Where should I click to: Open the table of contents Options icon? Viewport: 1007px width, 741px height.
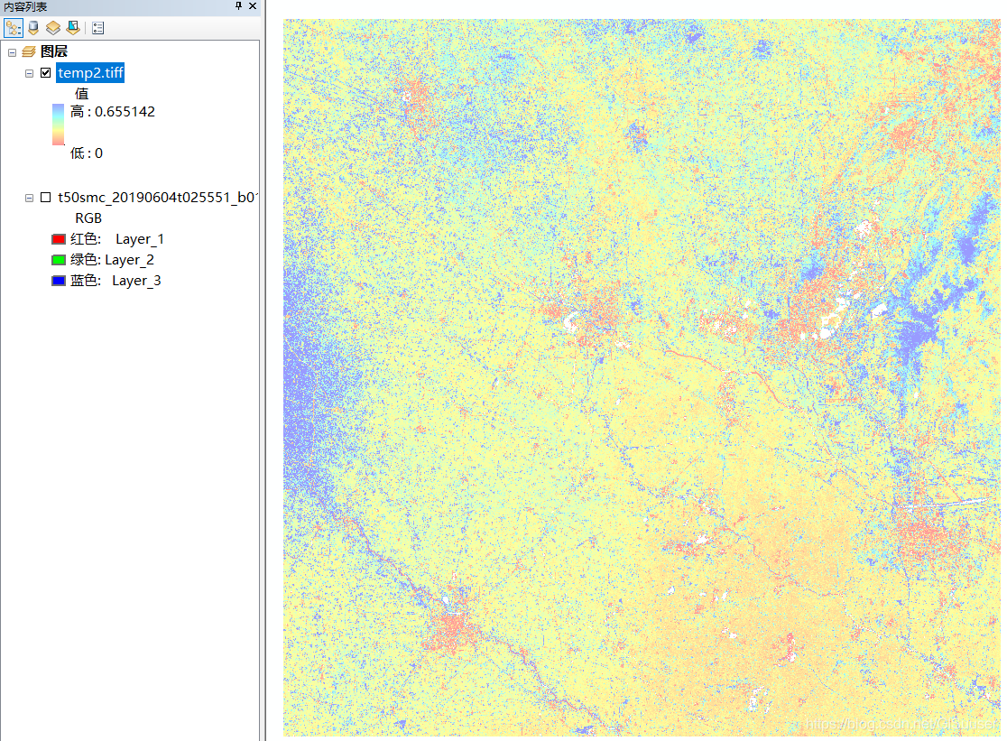[97, 27]
